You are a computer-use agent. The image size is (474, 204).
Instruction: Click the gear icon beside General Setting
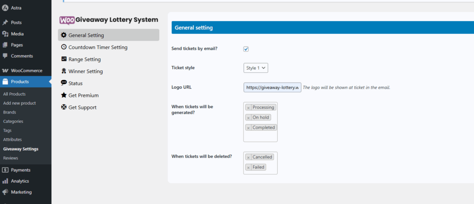coord(63,35)
